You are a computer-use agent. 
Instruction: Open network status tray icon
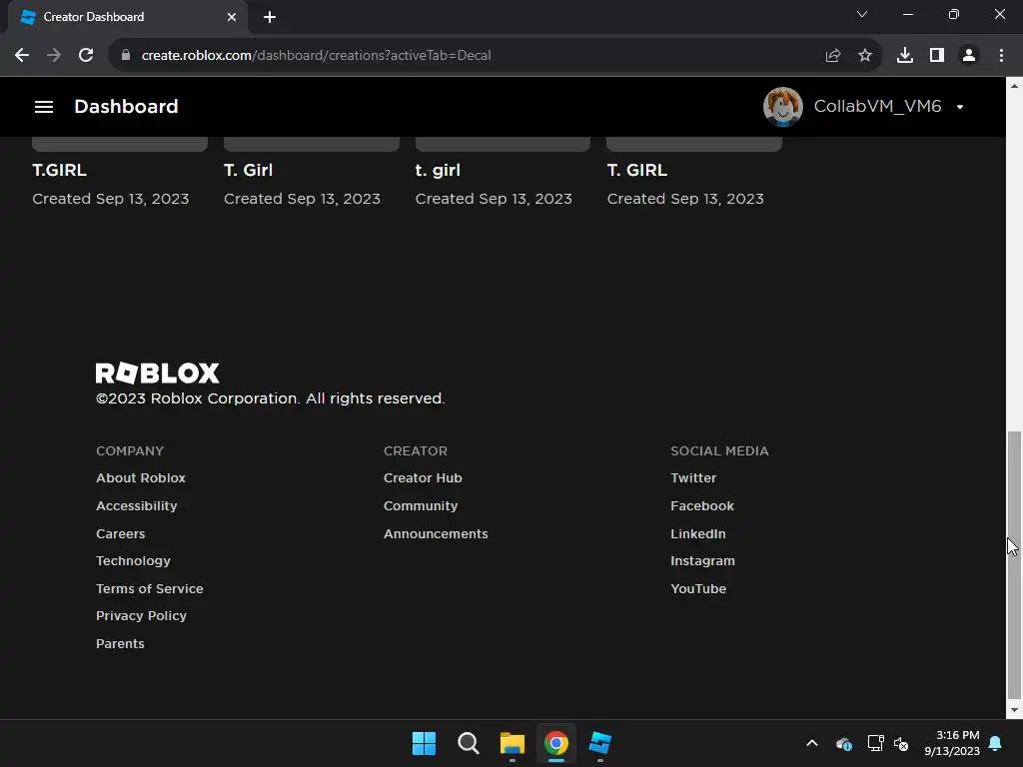point(875,743)
